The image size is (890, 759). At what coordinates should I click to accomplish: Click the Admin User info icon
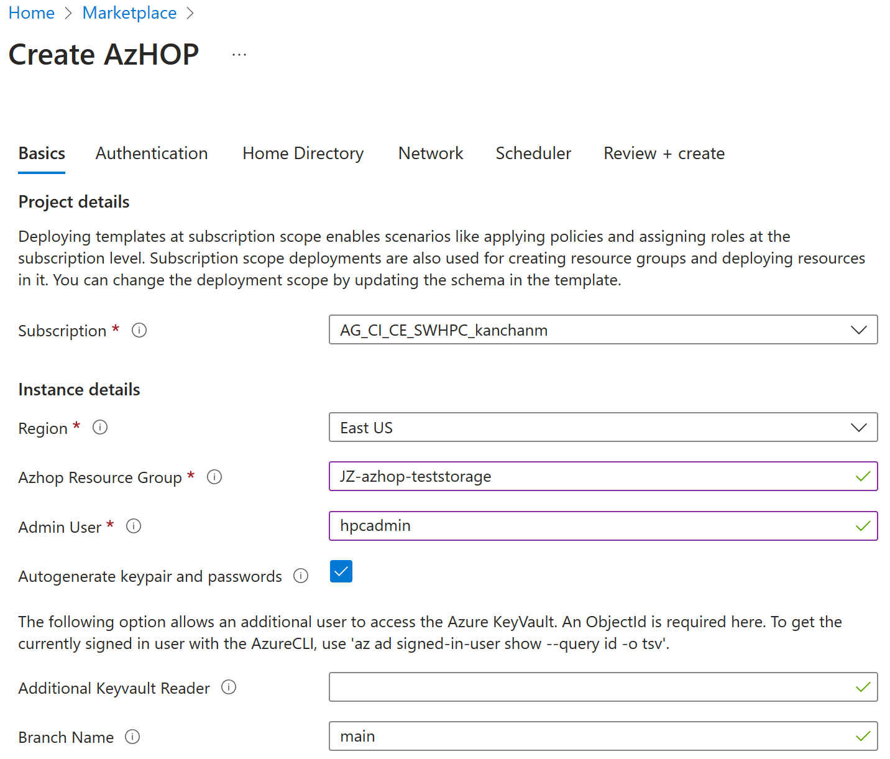point(134,526)
